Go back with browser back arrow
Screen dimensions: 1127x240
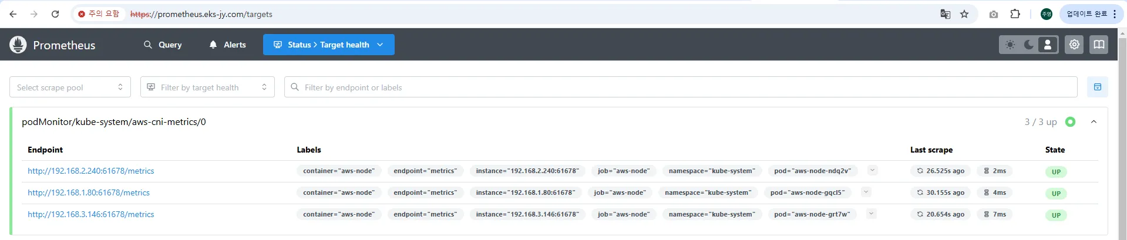(13, 14)
